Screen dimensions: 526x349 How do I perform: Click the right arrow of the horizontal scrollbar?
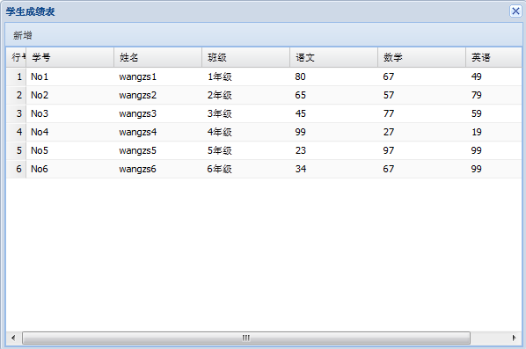(514, 338)
